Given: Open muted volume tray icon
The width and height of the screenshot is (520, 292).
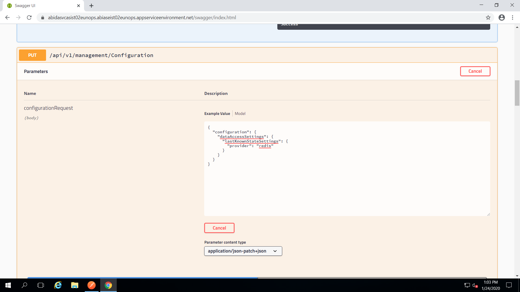Looking at the screenshot, I should (475, 285).
